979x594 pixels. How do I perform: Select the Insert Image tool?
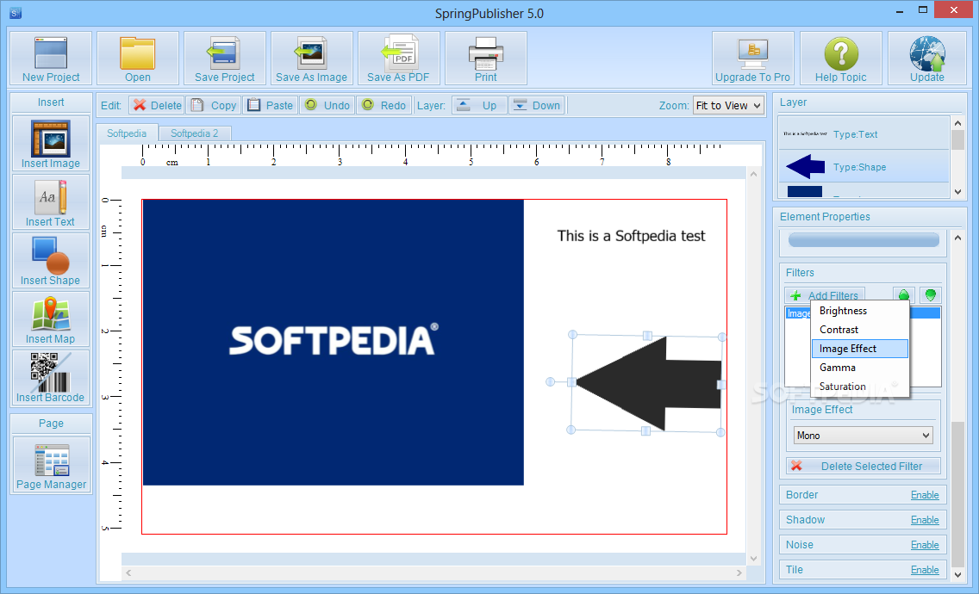point(51,144)
